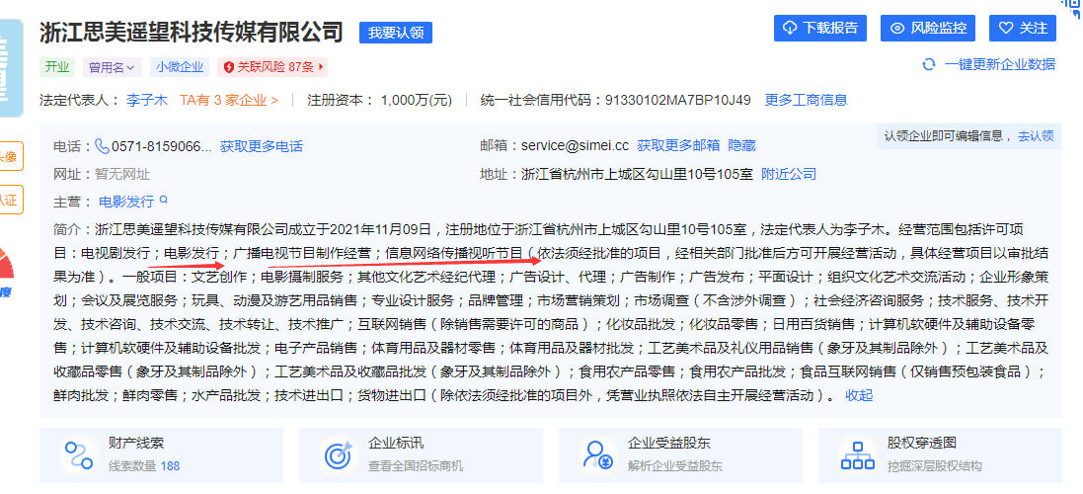This screenshot has width=1083, height=494.
Task: Click the shield icon in 关联风险 tag
Action: click(x=229, y=67)
